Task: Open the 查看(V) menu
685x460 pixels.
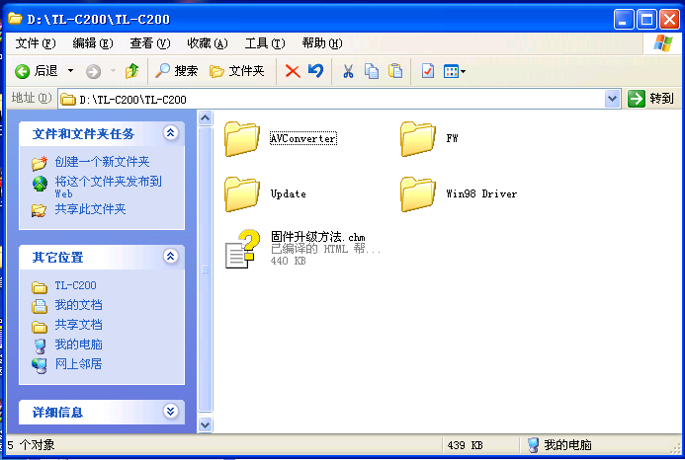Action: [150, 43]
